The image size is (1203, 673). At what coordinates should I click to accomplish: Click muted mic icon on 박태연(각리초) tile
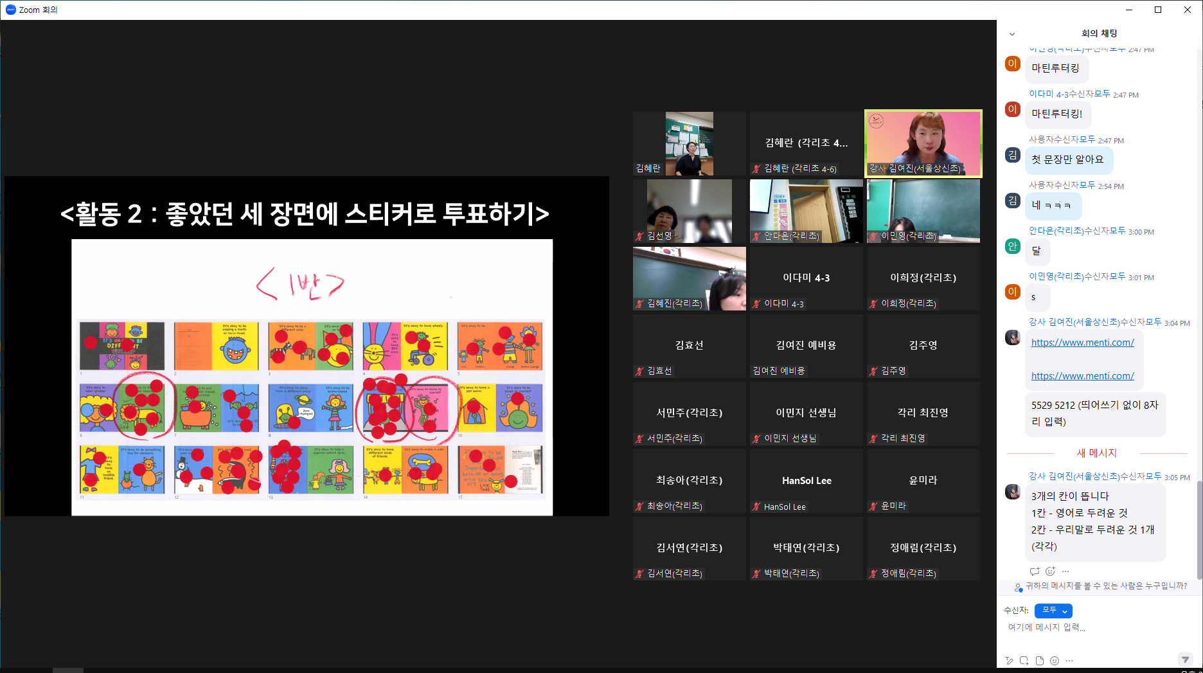[x=756, y=573]
